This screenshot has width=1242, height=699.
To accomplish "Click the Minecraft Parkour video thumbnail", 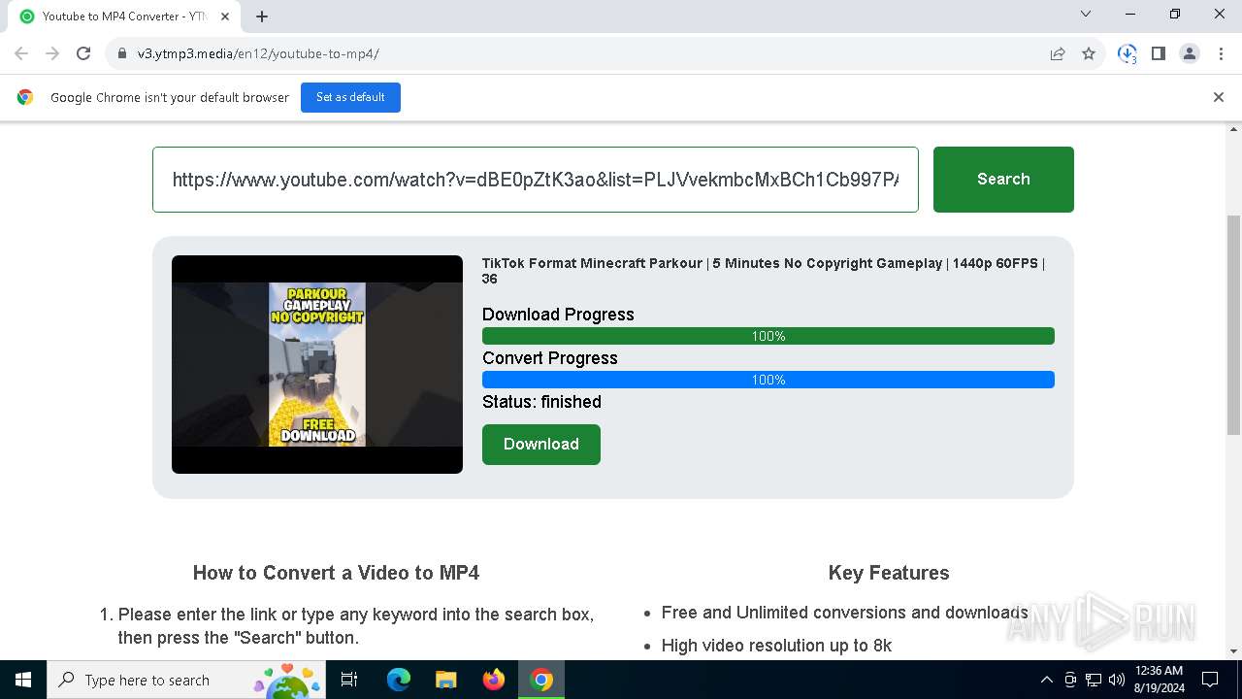I will [317, 364].
